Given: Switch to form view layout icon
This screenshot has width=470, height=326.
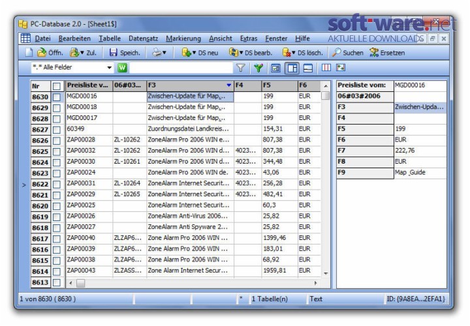Looking at the screenshot, I should [275, 68].
